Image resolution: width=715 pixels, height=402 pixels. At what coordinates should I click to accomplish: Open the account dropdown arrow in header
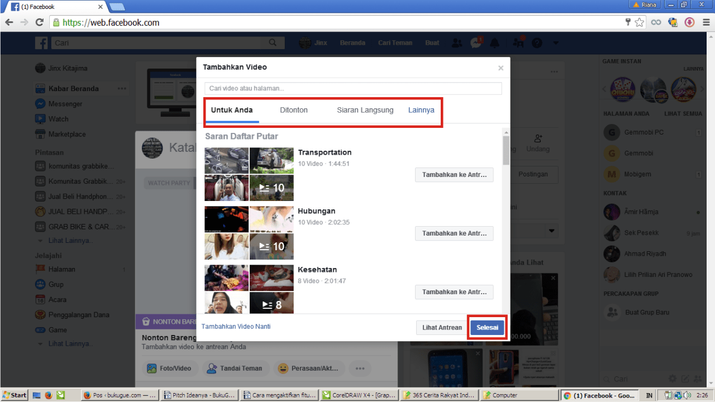555,43
